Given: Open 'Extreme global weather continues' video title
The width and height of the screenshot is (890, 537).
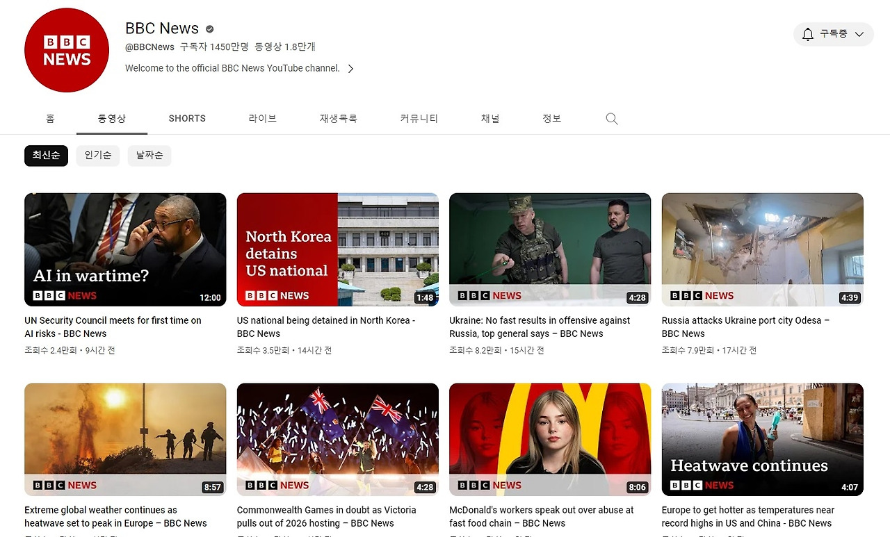Looking at the screenshot, I should click(115, 517).
